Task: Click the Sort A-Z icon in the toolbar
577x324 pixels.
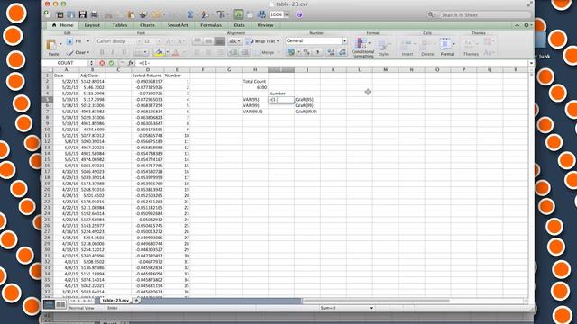Action: click(x=205, y=14)
